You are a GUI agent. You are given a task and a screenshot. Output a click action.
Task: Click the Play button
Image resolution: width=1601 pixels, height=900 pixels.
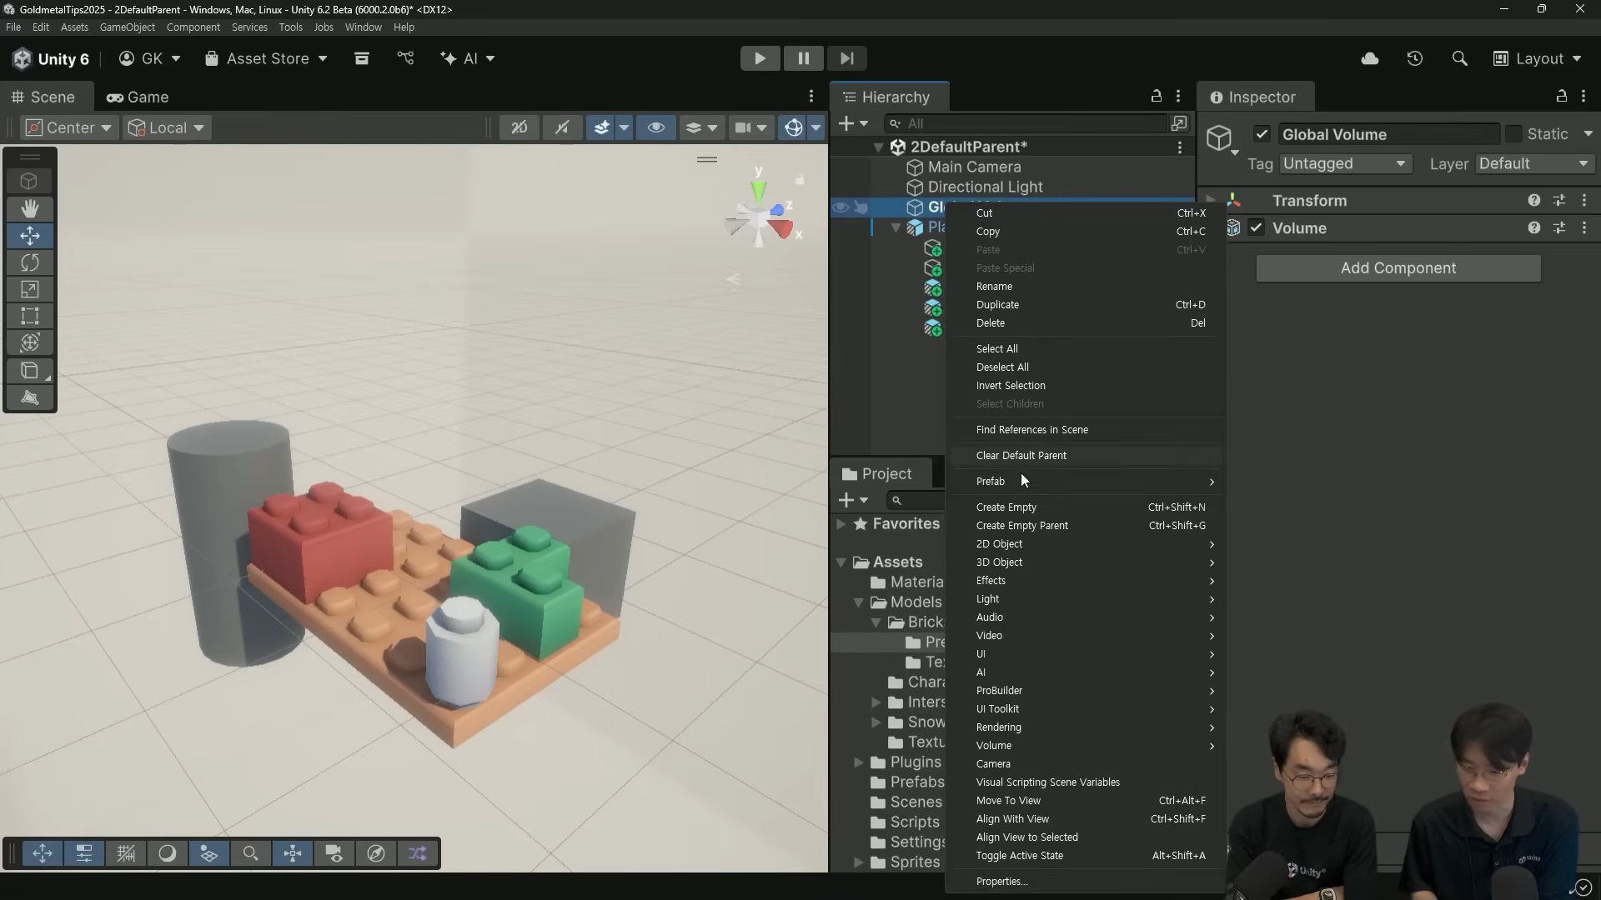(760, 58)
